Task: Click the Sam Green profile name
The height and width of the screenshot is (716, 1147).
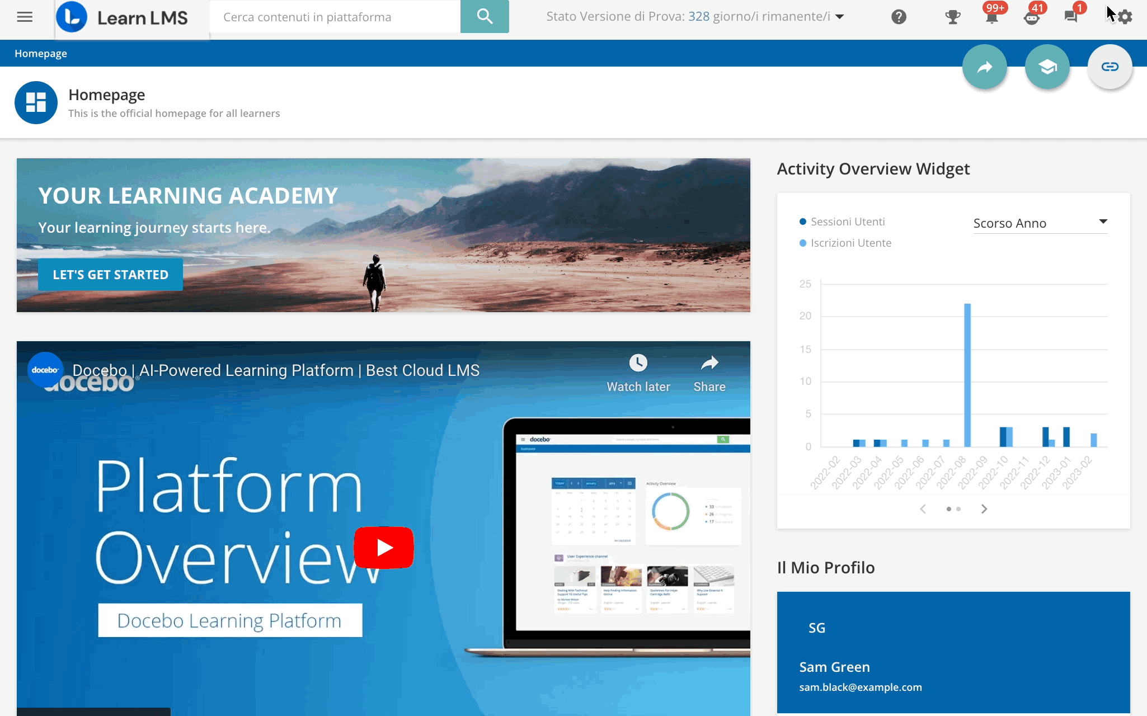Action: (x=834, y=667)
